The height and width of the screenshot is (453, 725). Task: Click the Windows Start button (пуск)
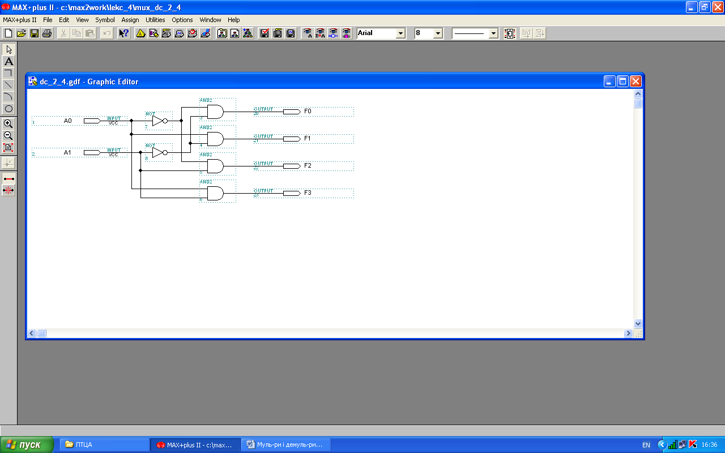pyautogui.click(x=27, y=445)
